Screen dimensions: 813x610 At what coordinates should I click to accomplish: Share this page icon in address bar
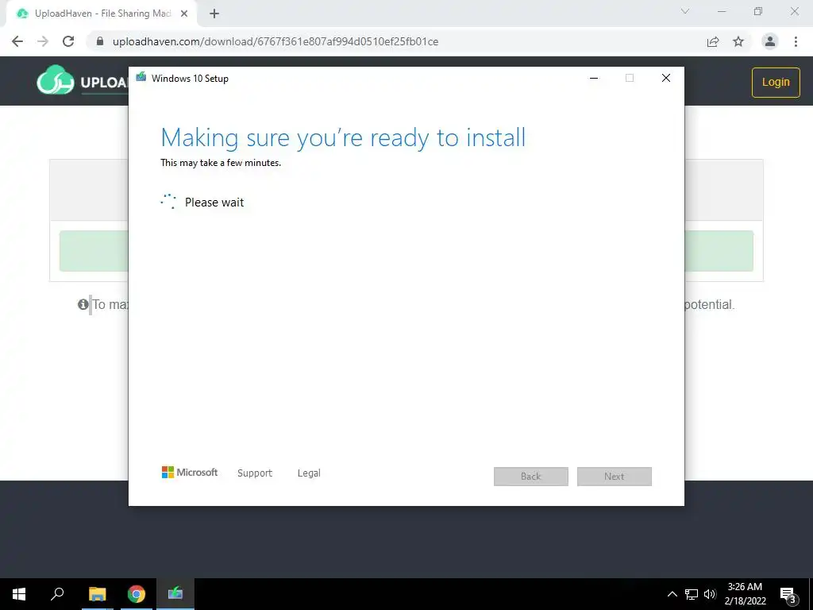[x=713, y=41]
